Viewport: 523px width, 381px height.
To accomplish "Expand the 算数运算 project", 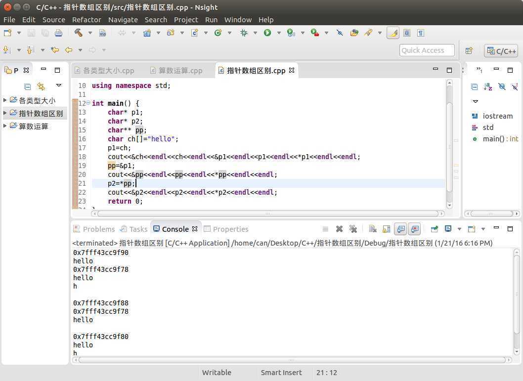I will point(4,126).
